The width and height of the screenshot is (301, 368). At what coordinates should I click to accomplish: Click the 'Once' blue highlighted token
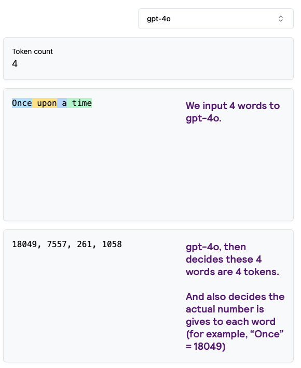pos(22,103)
